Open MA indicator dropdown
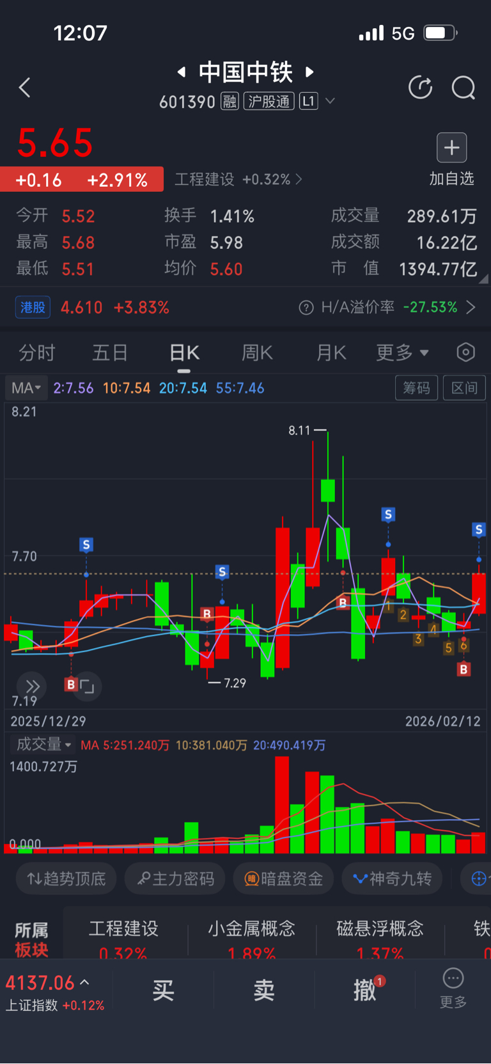491x1064 pixels. pos(26,388)
